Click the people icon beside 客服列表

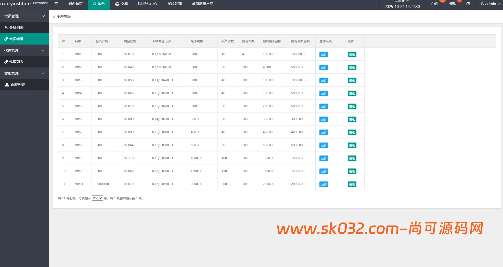(7, 85)
